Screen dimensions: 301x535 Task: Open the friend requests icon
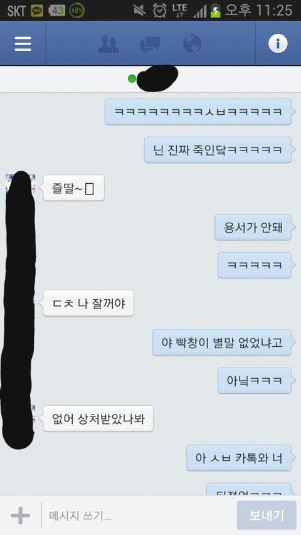point(108,44)
